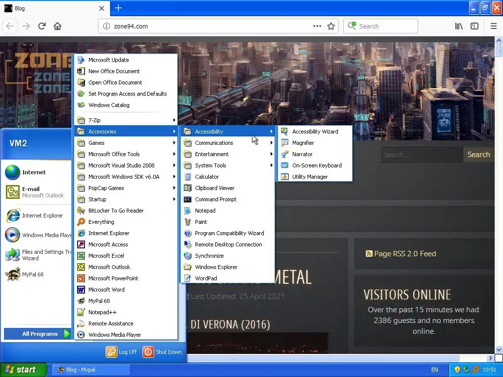This screenshot has width=503, height=377.
Task: Select Set Program Access and Defaults
Action: [x=126, y=94]
